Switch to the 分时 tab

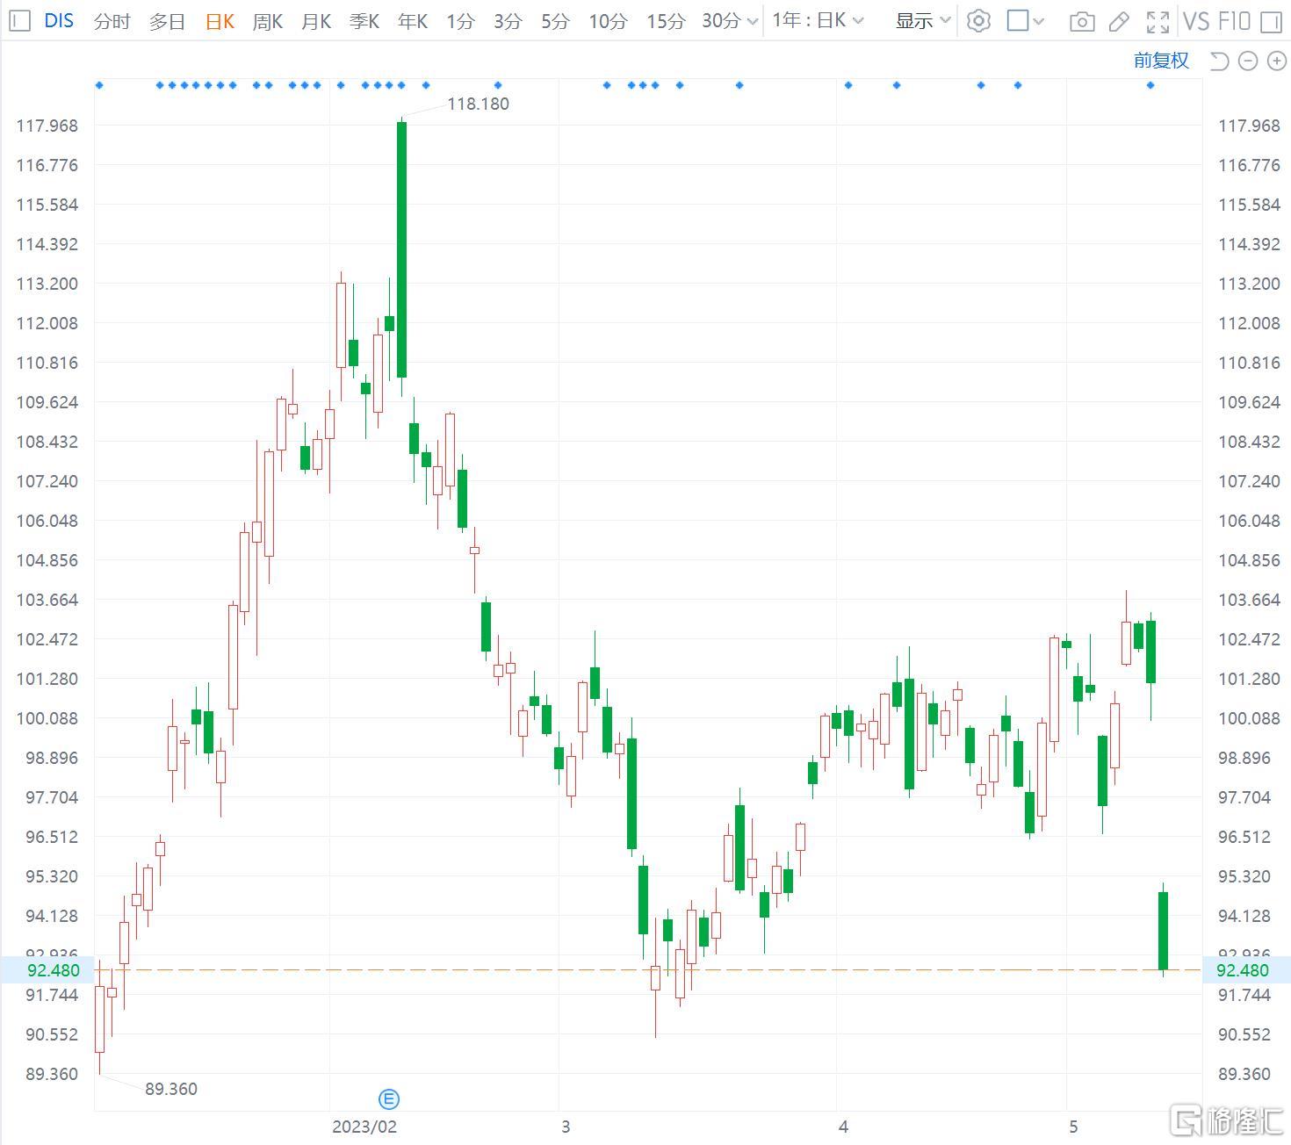coord(112,21)
